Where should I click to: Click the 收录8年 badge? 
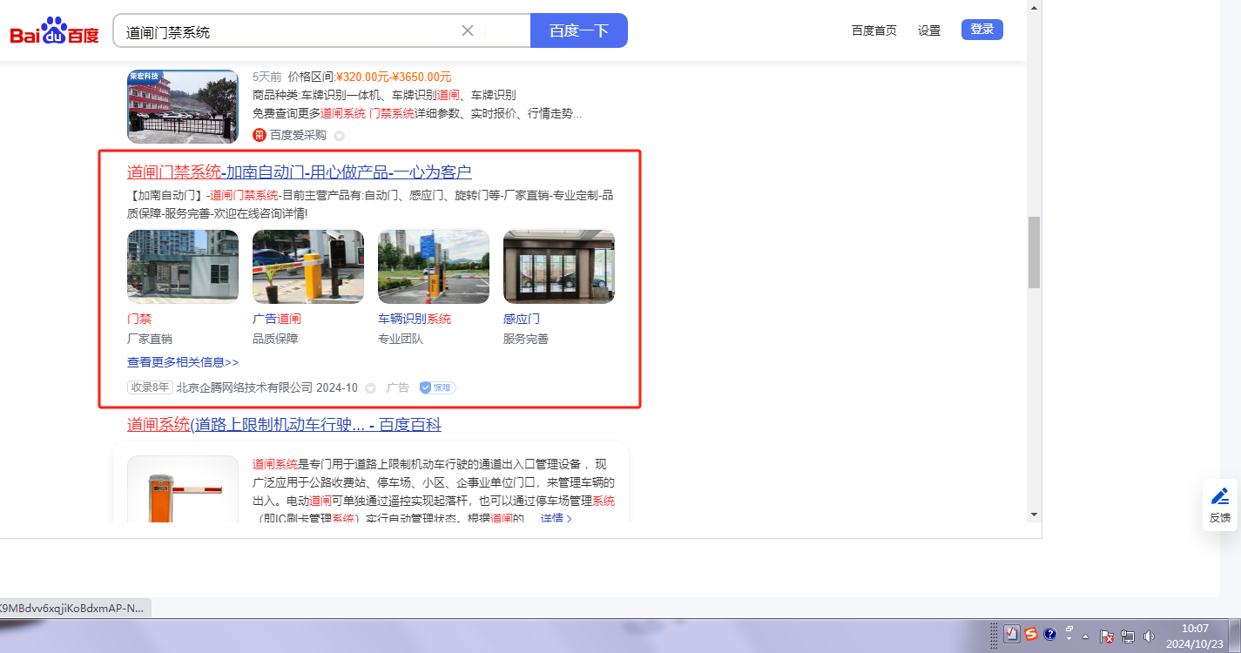click(151, 387)
